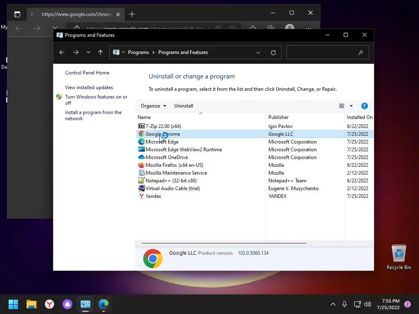Image resolution: width=419 pixels, height=314 pixels.
Task: Click Eugene V. Muzychenko publisher cell
Action: coord(293,188)
